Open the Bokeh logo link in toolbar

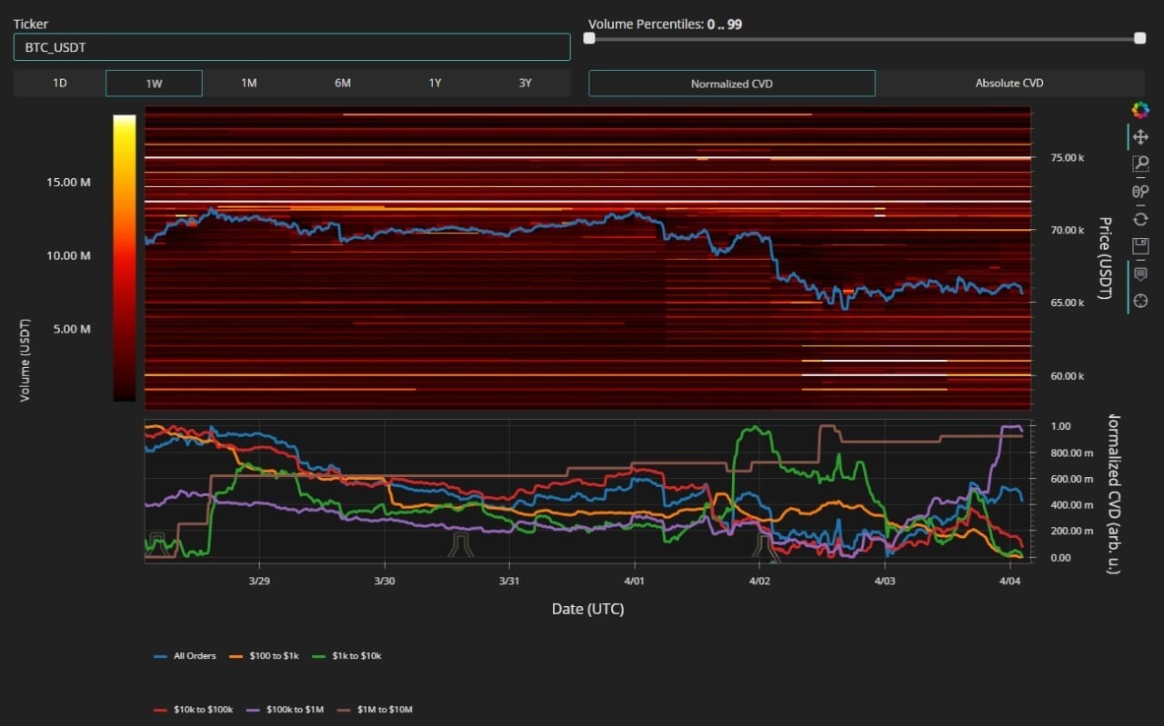coord(1139,110)
